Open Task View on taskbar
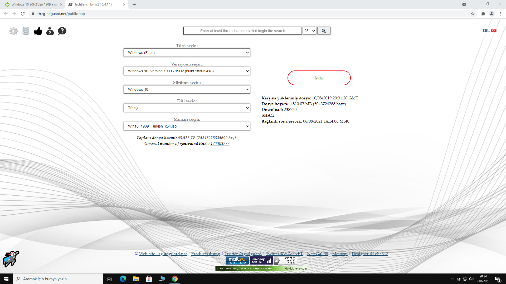 tap(110, 279)
